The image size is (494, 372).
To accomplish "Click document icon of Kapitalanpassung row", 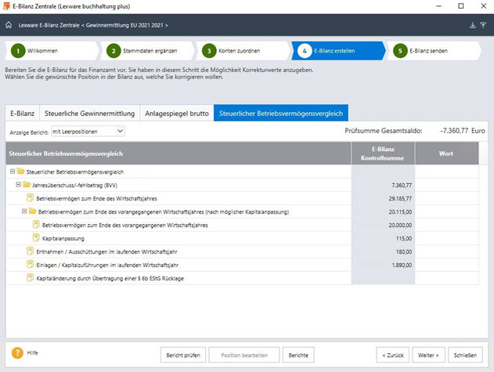I will pyautogui.click(x=36, y=237).
